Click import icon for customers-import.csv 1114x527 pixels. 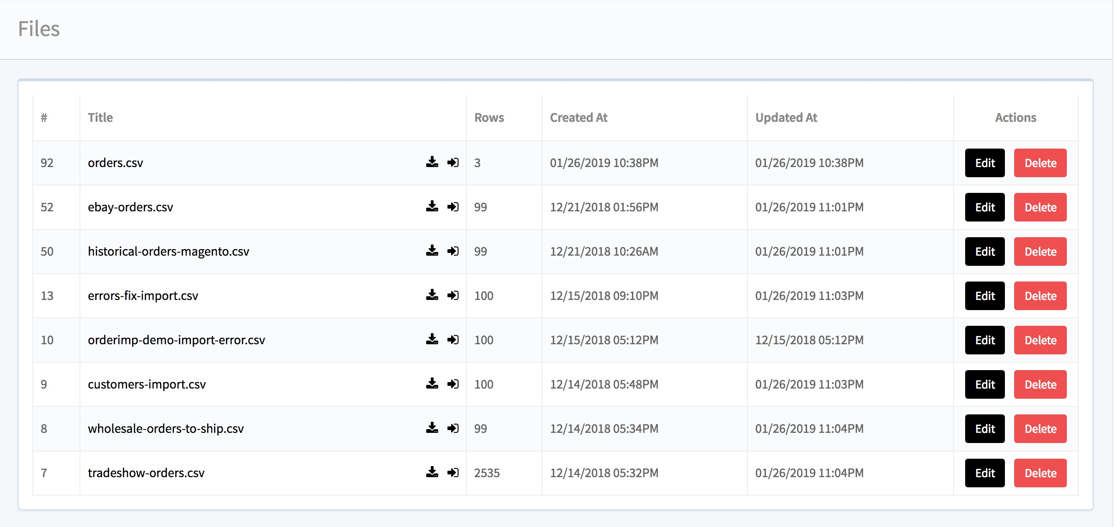pyautogui.click(x=453, y=383)
